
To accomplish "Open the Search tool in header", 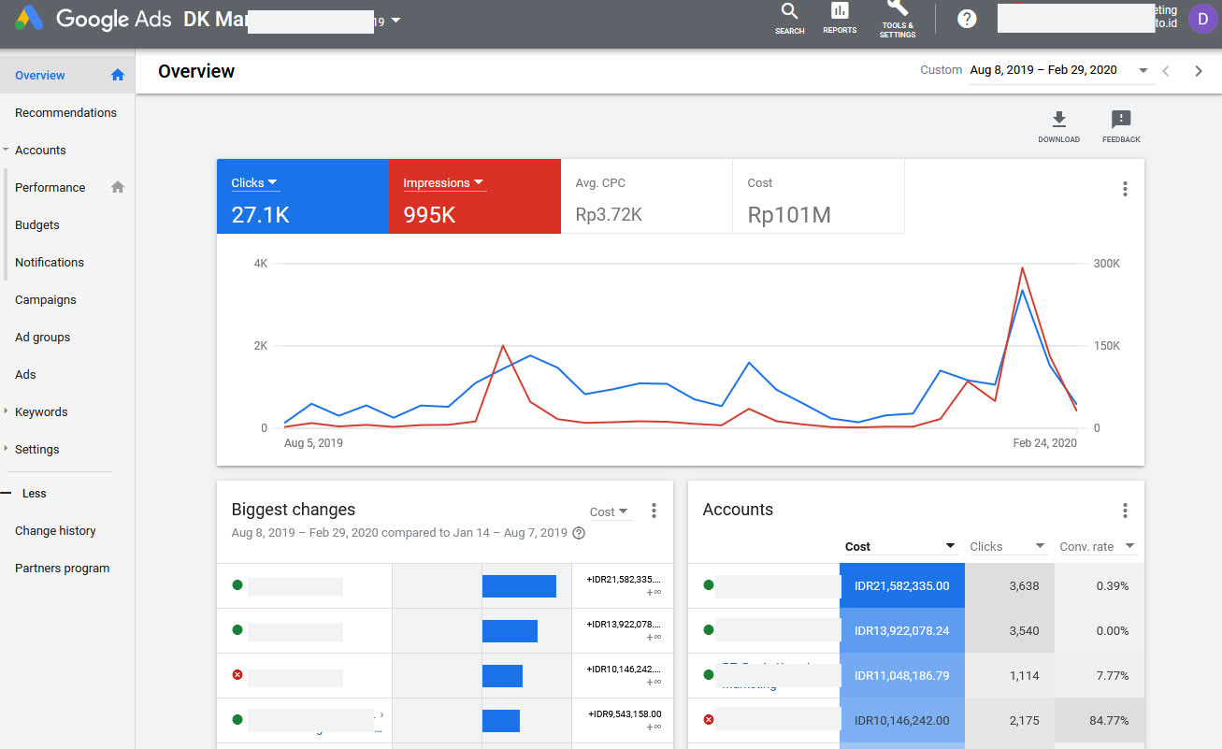I will 789,18.
